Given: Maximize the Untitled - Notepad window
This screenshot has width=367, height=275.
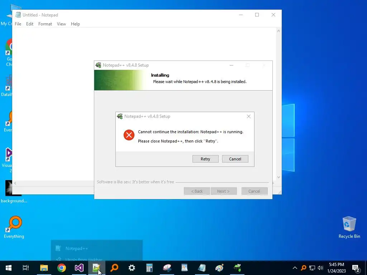Looking at the screenshot, I should click(257, 15).
